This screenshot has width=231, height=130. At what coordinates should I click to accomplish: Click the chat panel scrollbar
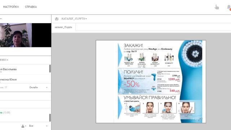50,118
